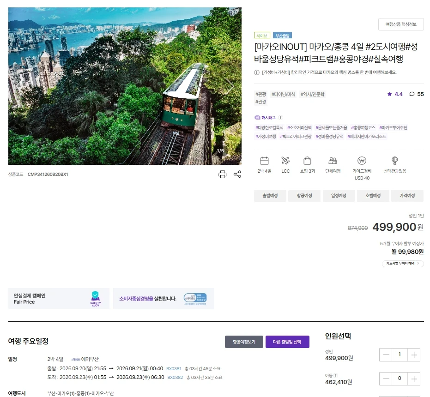430x397 pixels.
Task: Open the hashtag help question mark
Action: click(x=280, y=118)
